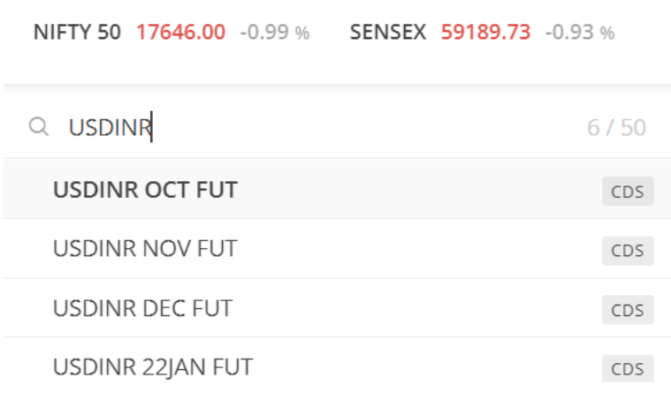Click percent sign after -0.99
Image resolution: width=671 pixels, height=393 pixels.
click(302, 33)
